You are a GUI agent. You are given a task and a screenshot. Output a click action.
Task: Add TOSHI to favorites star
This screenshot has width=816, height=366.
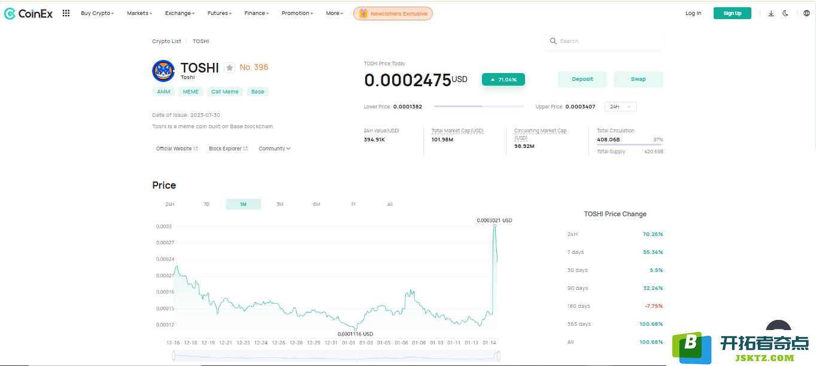tap(230, 68)
